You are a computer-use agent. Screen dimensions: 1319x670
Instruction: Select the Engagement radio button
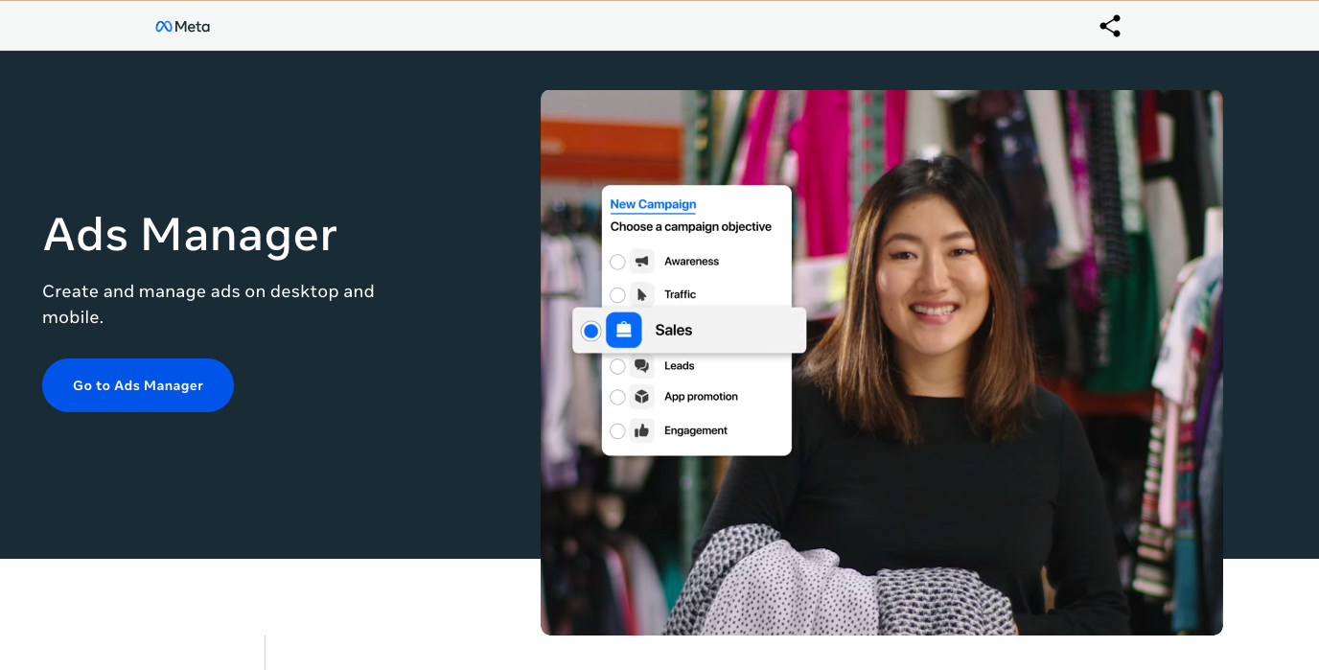point(617,431)
